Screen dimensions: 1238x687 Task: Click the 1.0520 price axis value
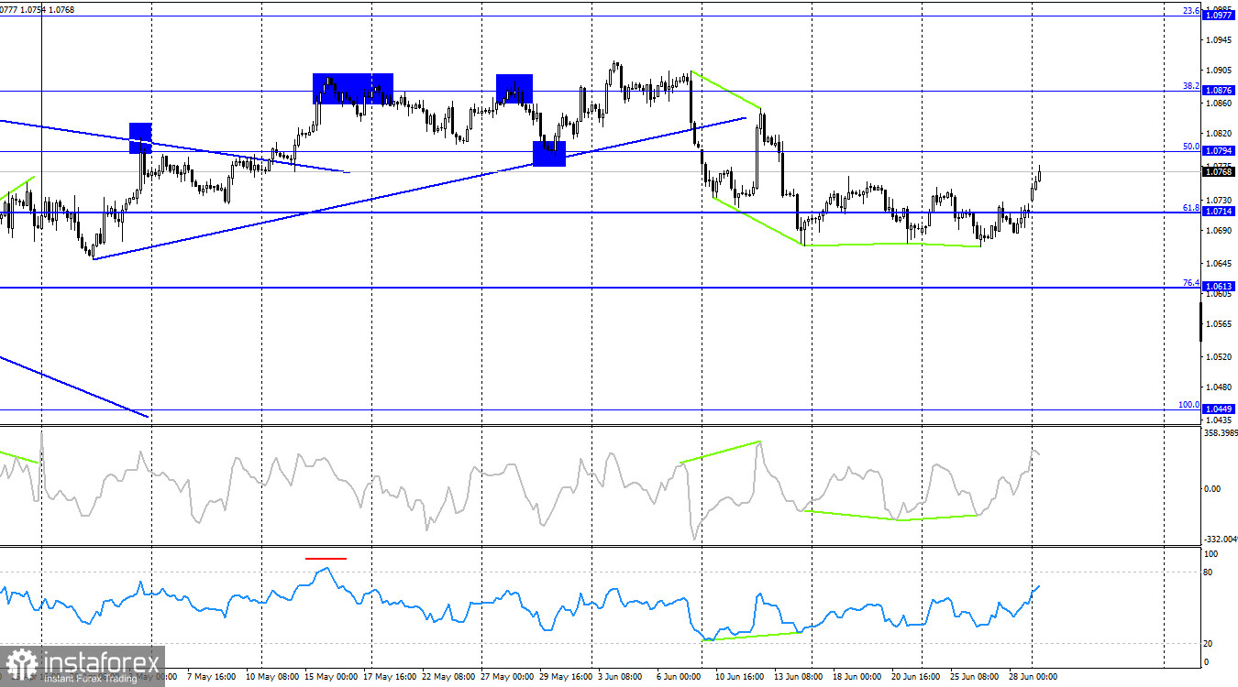point(1219,357)
